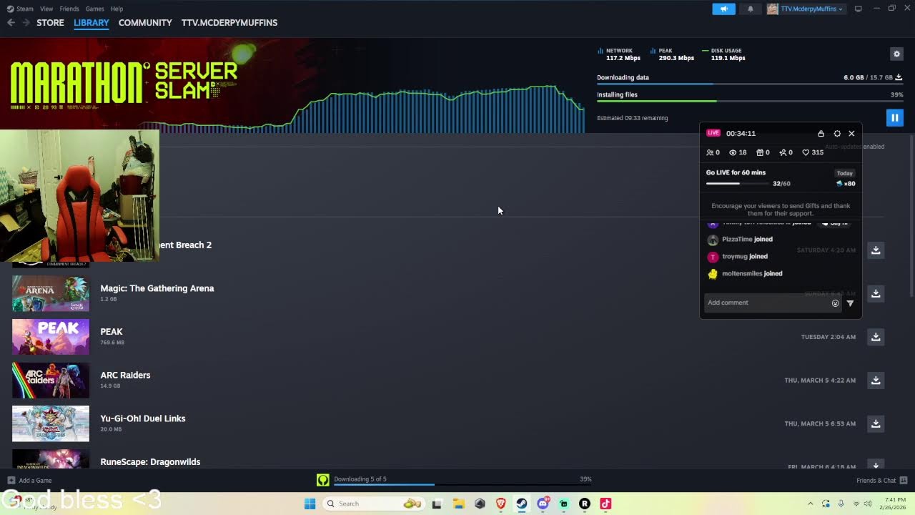Click the Yu-Gi-Oh! Duel Links thumbnail
Viewport: 915px width, 515px height.
click(51, 423)
